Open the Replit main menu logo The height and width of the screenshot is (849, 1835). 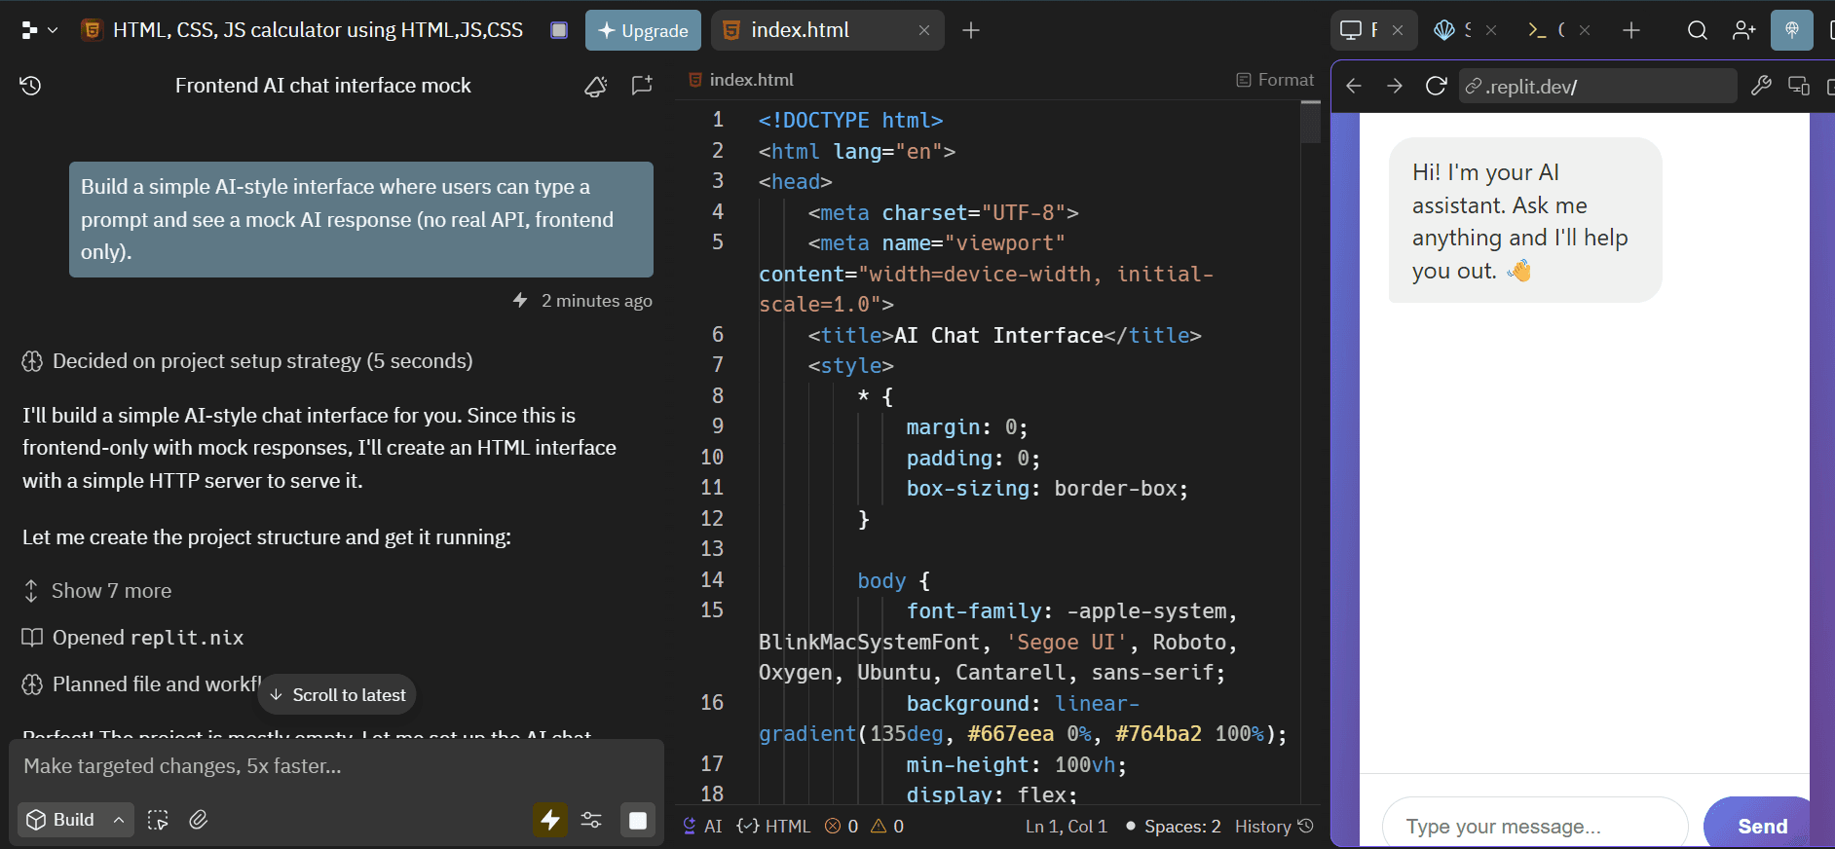pyautogui.click(x=29, y=30)
